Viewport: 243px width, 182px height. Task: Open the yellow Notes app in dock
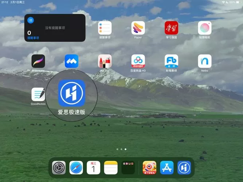point(111,167)
